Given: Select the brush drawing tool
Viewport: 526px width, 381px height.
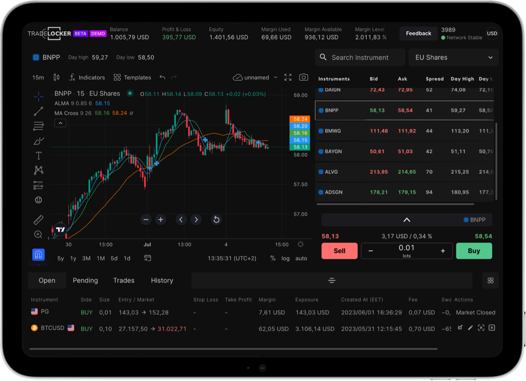Looking at the screenshot, I should coord(38,141).
